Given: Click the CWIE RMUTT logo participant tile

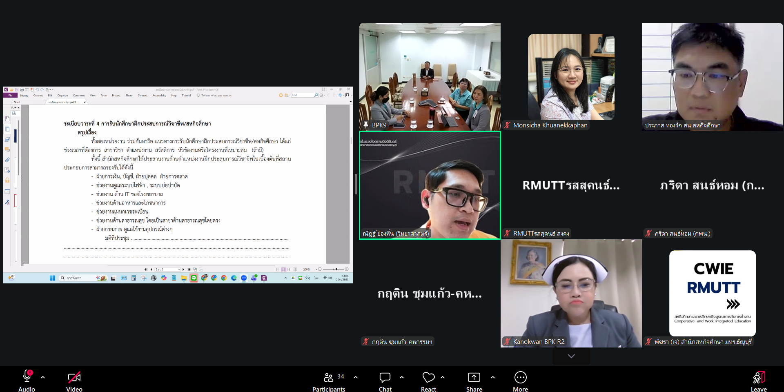Looking at the screenshot, I should click(x=712, y=293).
